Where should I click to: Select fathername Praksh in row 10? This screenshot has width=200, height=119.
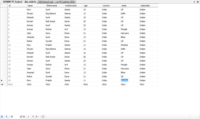click(54, 45)
